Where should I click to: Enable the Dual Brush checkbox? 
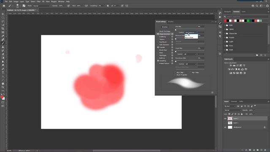158,42
